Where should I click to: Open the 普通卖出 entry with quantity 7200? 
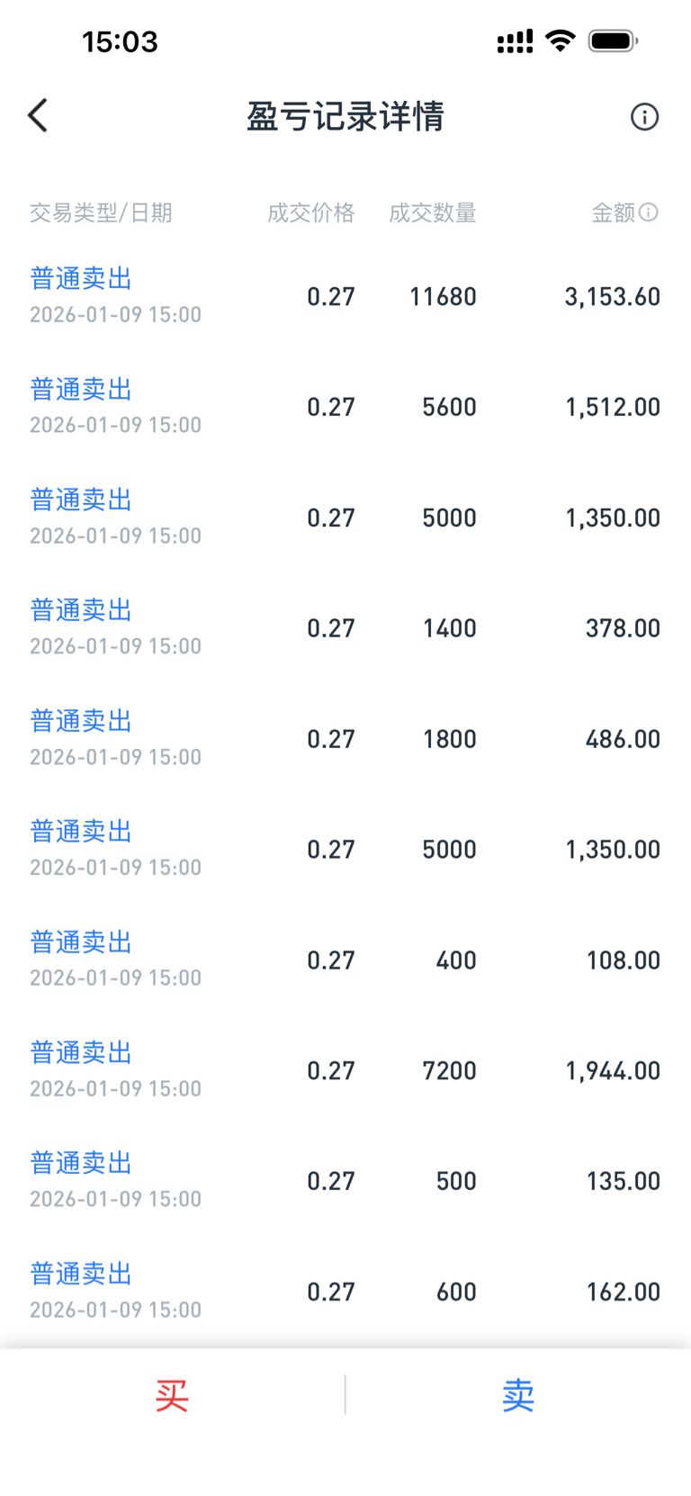click(x=81, y=1053)
